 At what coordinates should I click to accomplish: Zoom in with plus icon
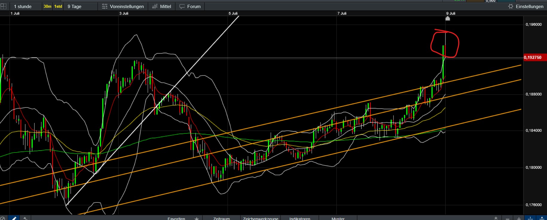[519, 219]
